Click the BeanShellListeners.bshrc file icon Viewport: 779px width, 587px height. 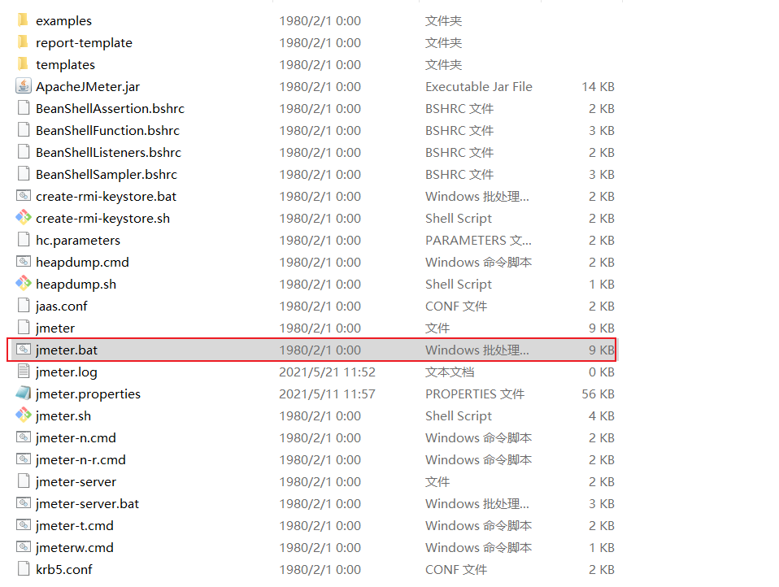click(x=24, y=151)
